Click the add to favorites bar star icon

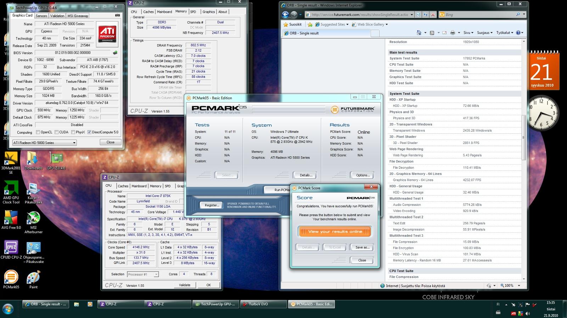pos(310,24)
